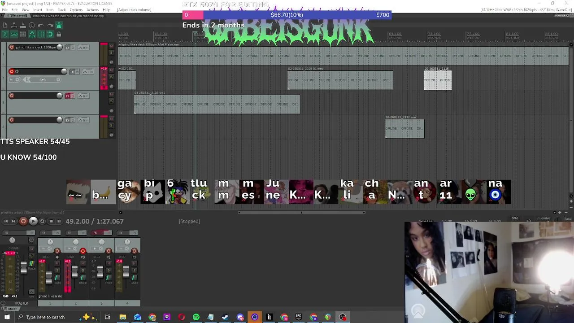Arm track 1 'grind like a deck' record button
This screenshot has width=574, height=323.
tap(12, 47)
